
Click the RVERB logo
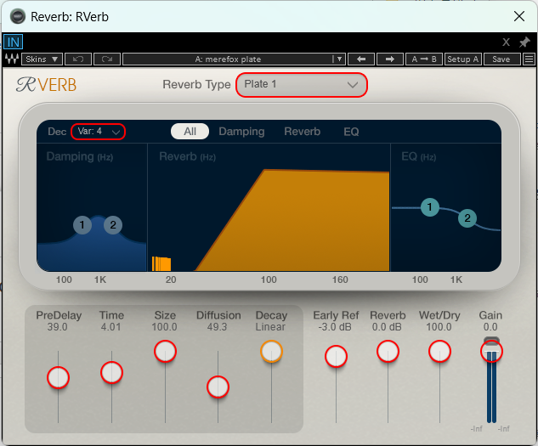46,85
